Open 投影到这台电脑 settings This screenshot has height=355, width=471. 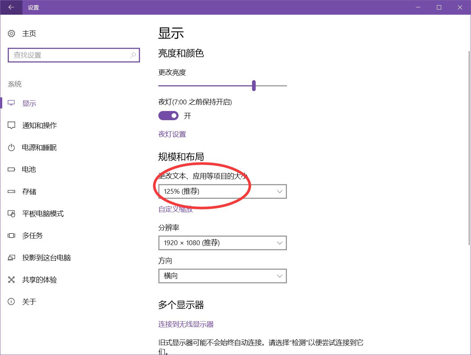(x=46, y=258)
